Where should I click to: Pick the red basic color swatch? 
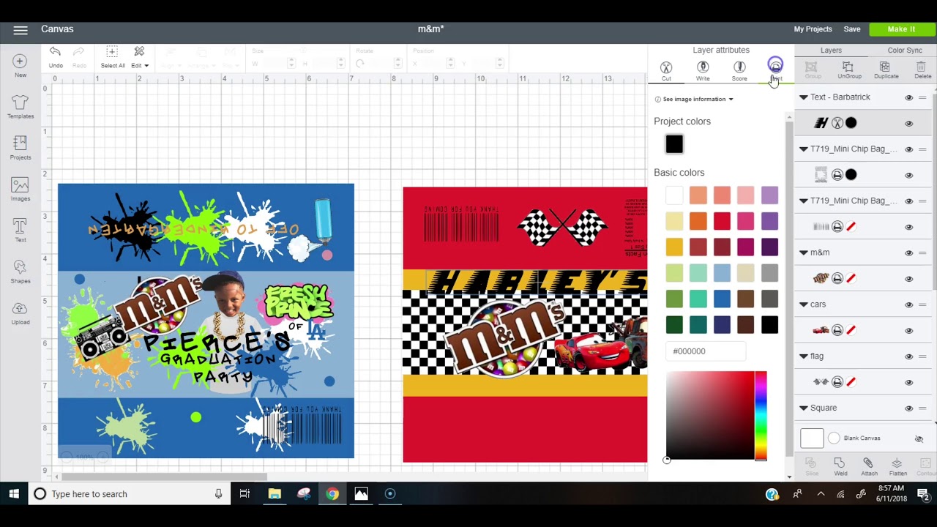tap(722, 221)
